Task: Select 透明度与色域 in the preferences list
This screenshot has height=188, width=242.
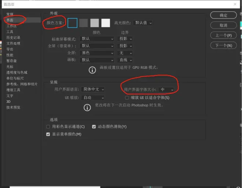Action: (x=17, y=72)
